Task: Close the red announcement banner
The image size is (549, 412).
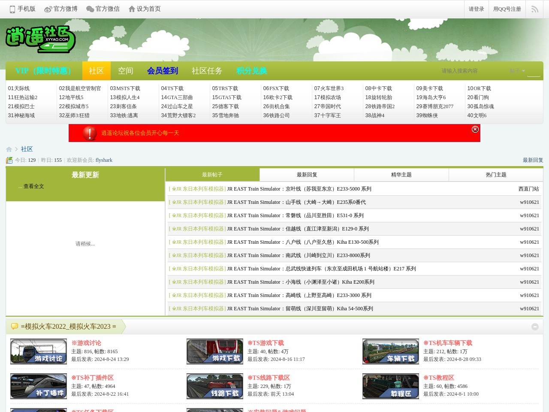Action: click(475, 129)
